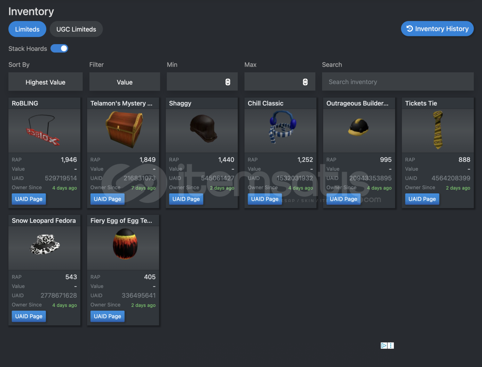The height and width of the screenshot is (367, 482).
Task: Open Inventory History
Action: (x=437, y=29)
